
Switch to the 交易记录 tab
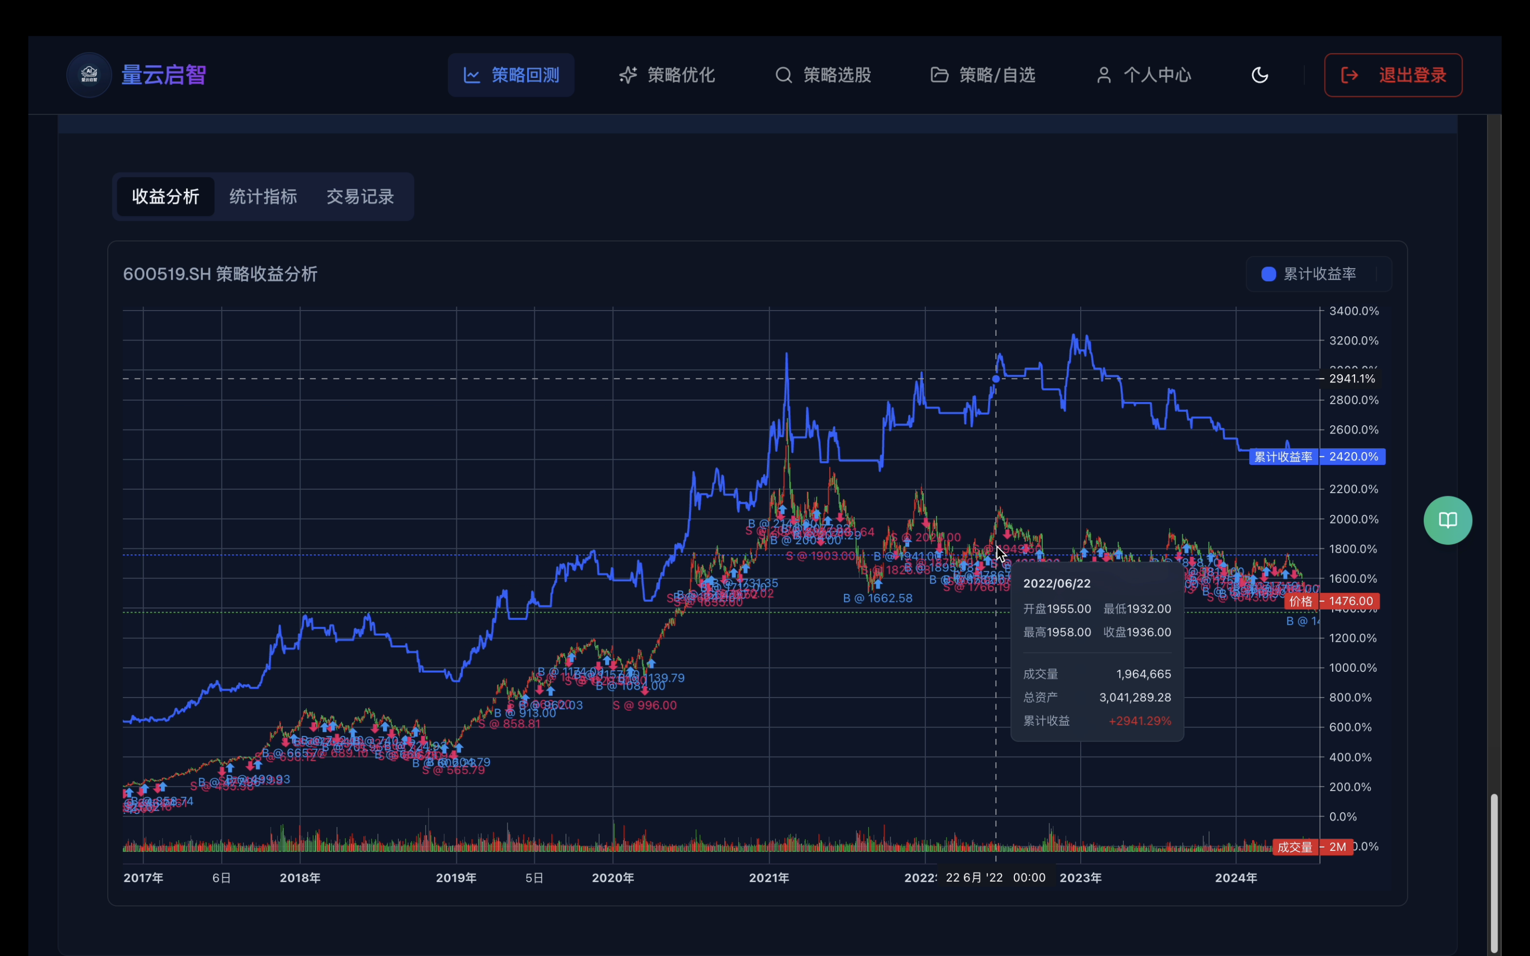(360, 197)
